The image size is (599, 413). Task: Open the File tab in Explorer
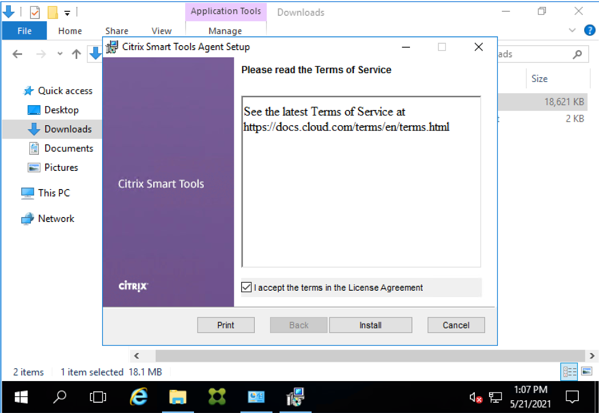click(25, 31)
